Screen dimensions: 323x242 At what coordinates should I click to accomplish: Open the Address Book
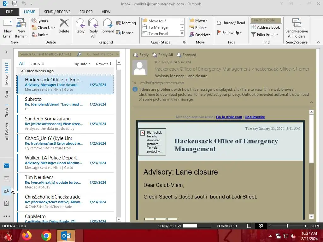pyautogui.click(x=266, y=27)
